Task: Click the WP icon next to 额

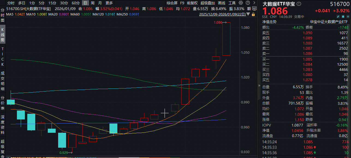Action: (254, 9)
